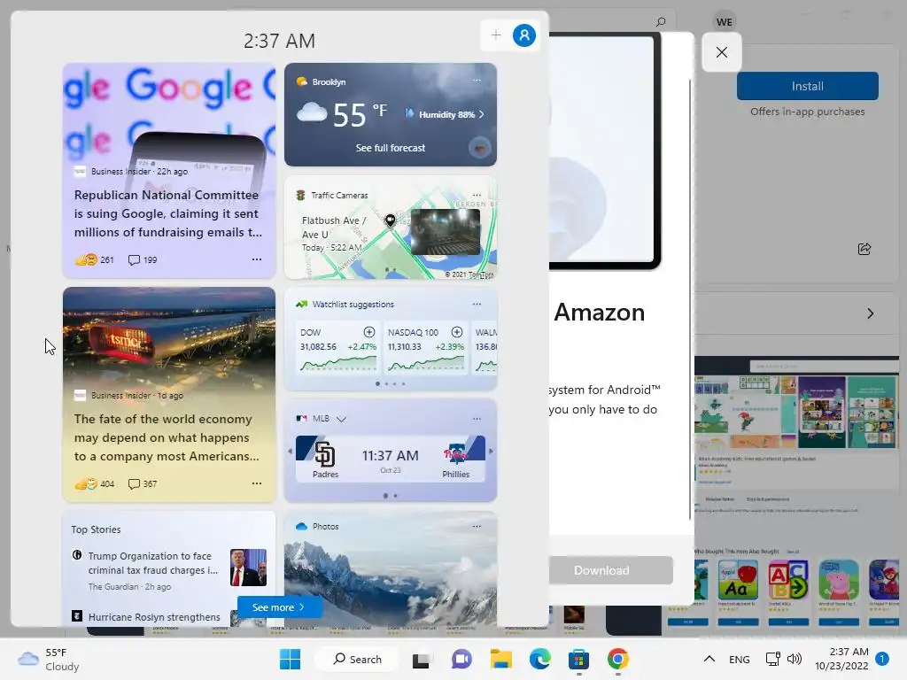Close the Amazon dialog with X

coord(722,52)
